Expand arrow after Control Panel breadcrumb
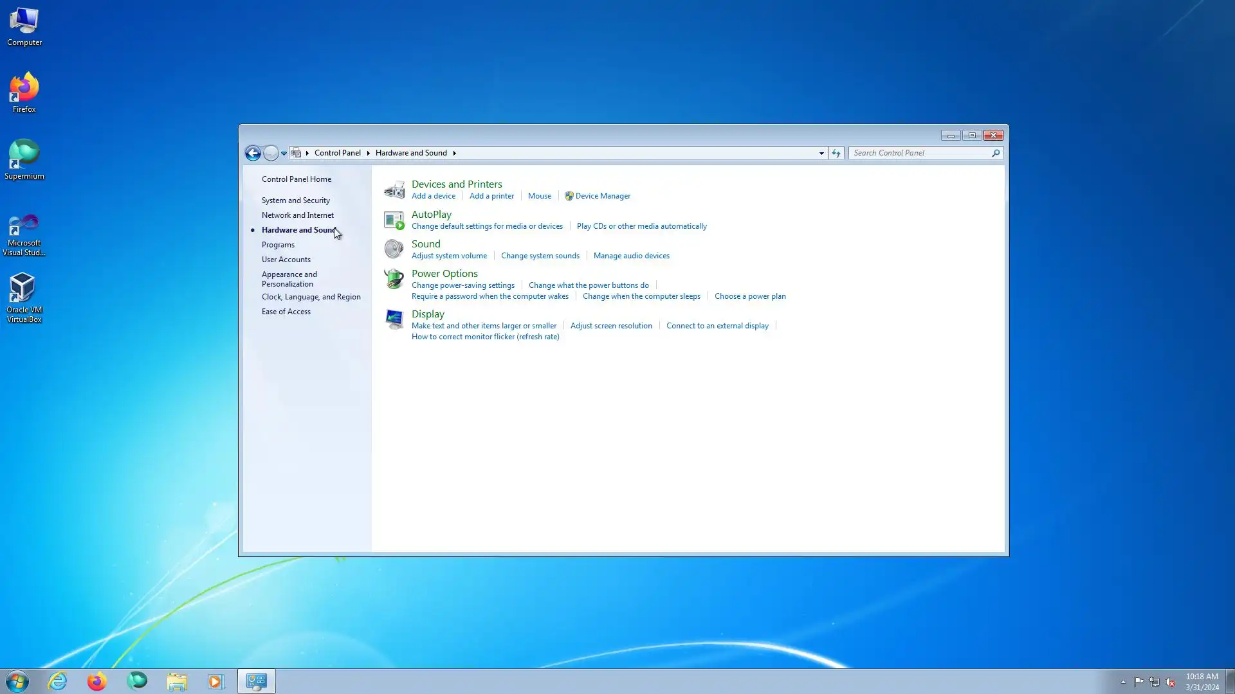This screenshot has height=694, width=1235. [x=368, y=153]
